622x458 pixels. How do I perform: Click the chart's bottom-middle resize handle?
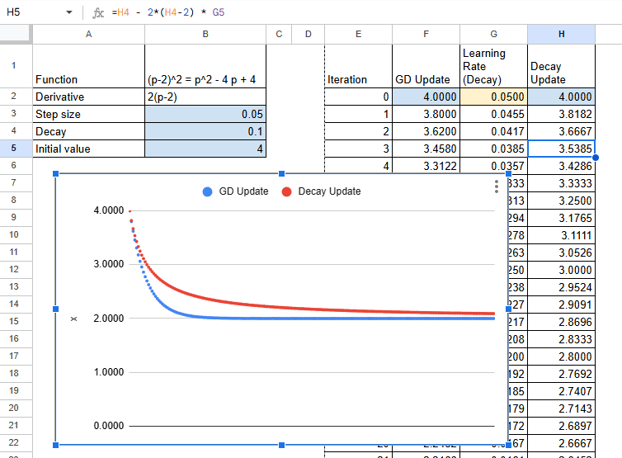(x=282, y=445)
